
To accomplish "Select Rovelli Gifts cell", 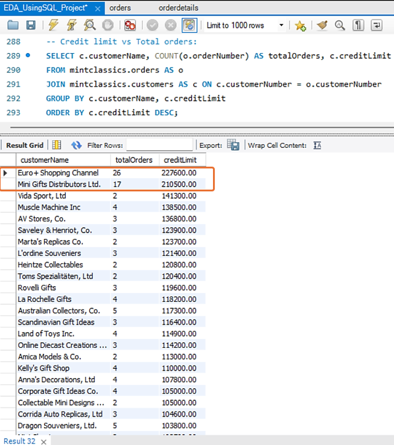I will coord(63,288).
